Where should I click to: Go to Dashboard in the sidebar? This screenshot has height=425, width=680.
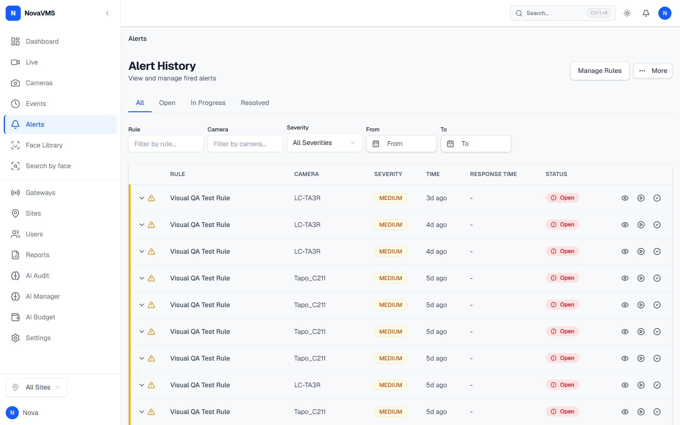pyautogui.click(x=60, y=41)
